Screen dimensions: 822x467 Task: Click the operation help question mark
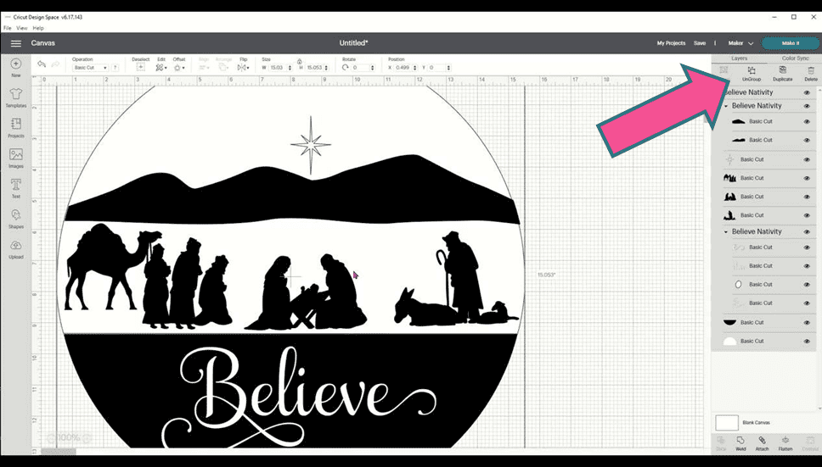(x=115, y=68)
